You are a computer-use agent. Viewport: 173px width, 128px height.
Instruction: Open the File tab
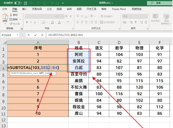[4, 9]
